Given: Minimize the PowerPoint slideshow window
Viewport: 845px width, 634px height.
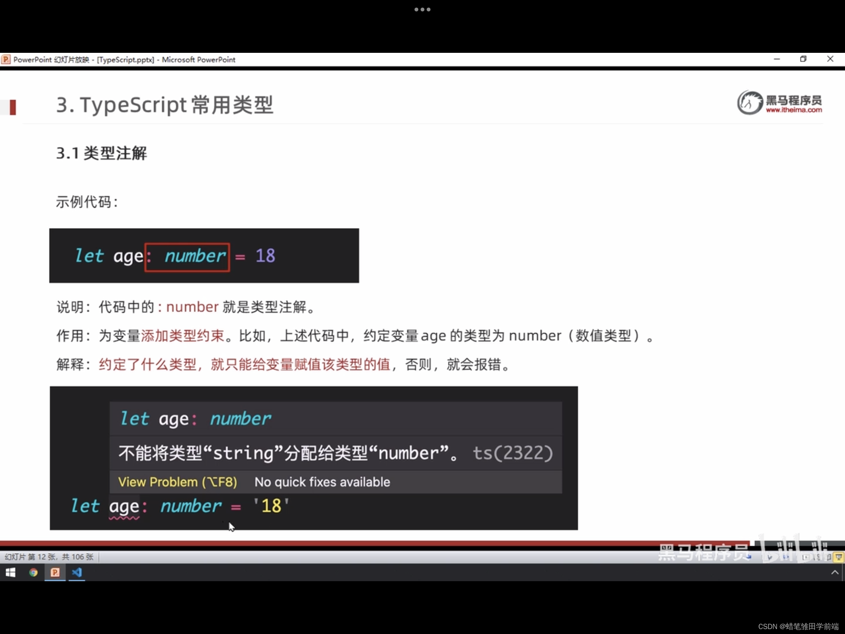Looking at the screenshot, I should tap(777, 59).
